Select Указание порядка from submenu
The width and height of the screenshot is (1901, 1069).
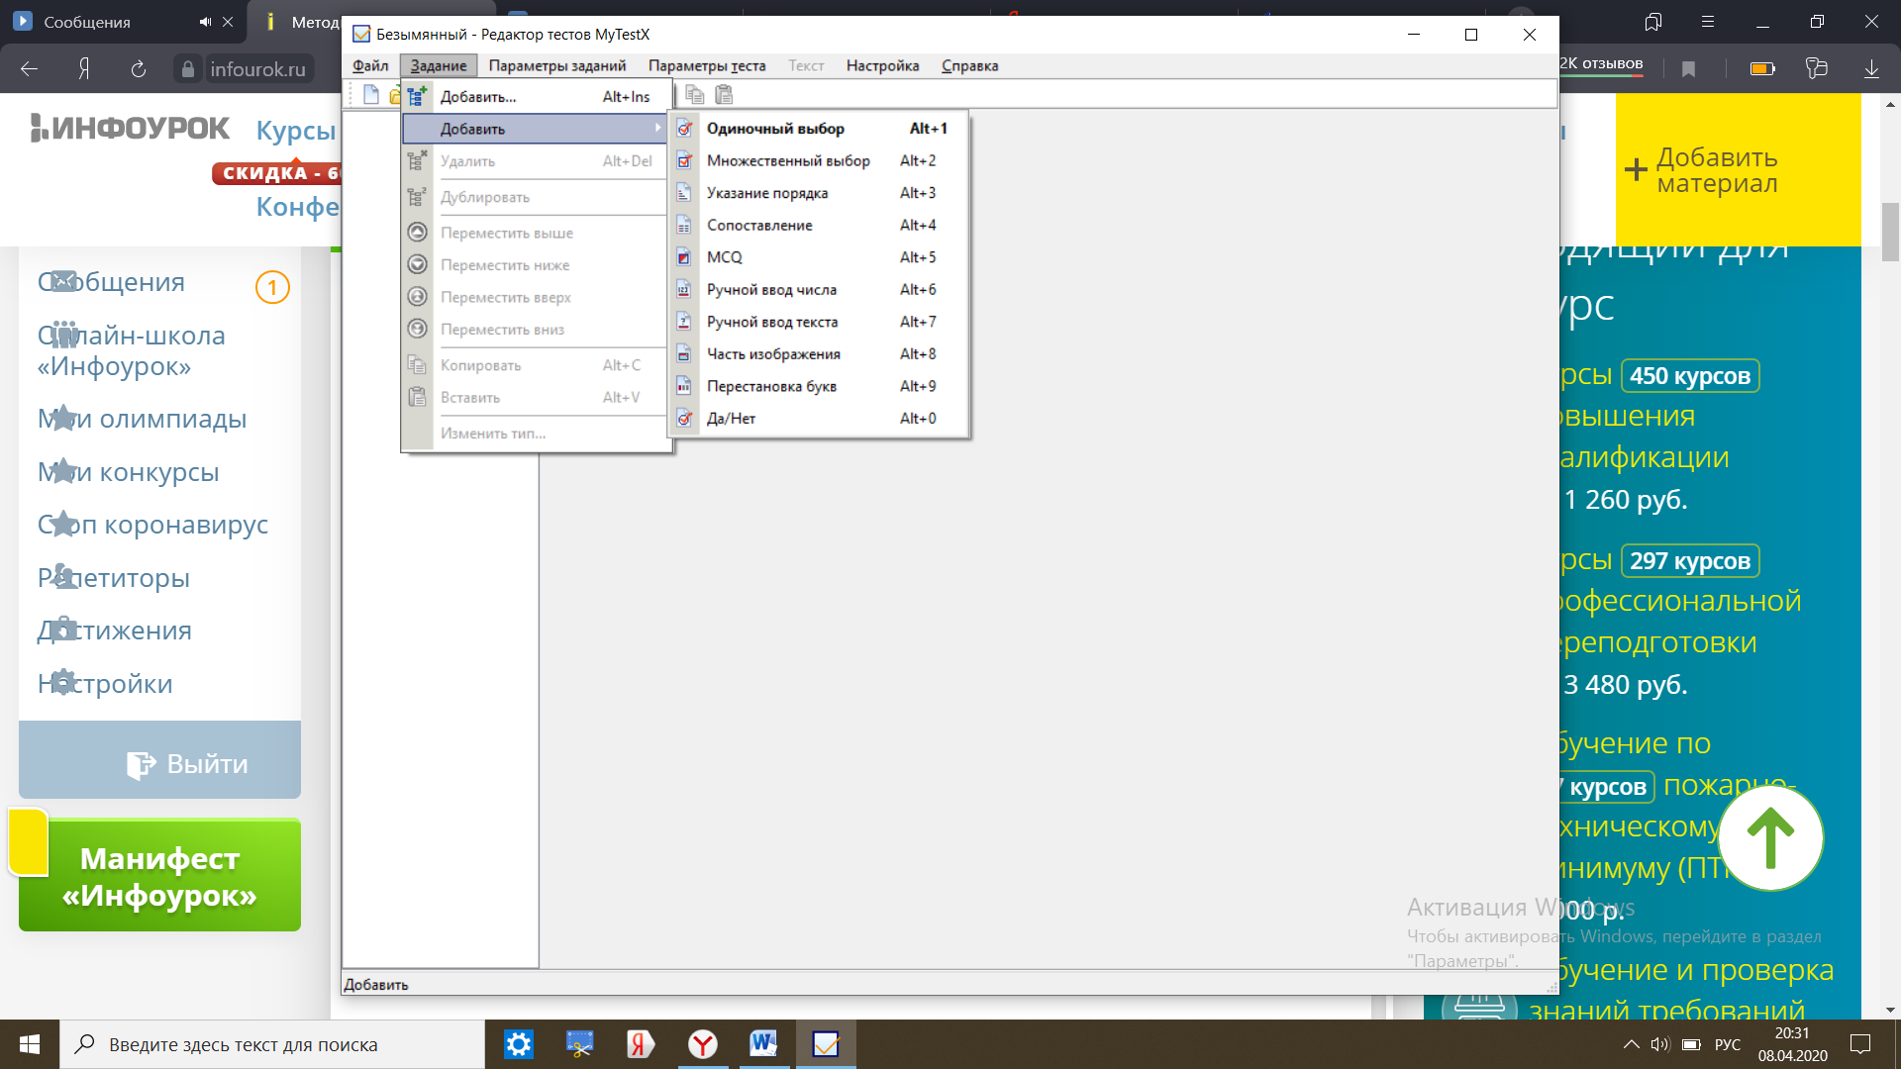point(818,193)
